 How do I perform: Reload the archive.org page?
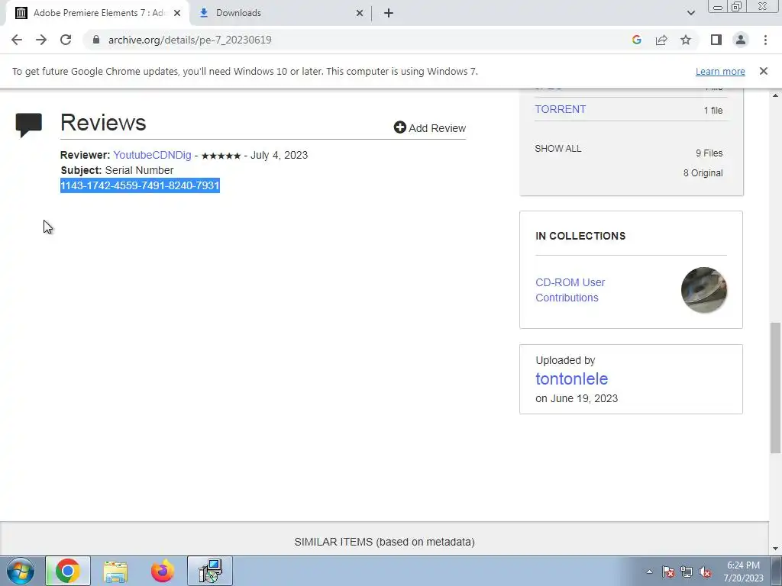[x=66, y=40]
